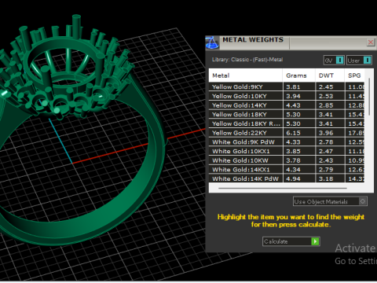Select the Yellow Gold:14KY row

287,105
